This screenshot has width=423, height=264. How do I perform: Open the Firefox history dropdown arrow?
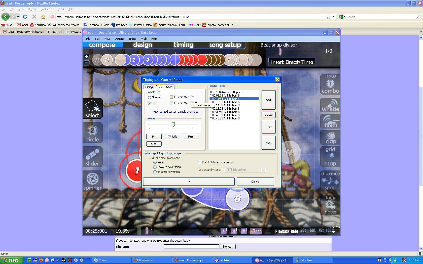18,17
